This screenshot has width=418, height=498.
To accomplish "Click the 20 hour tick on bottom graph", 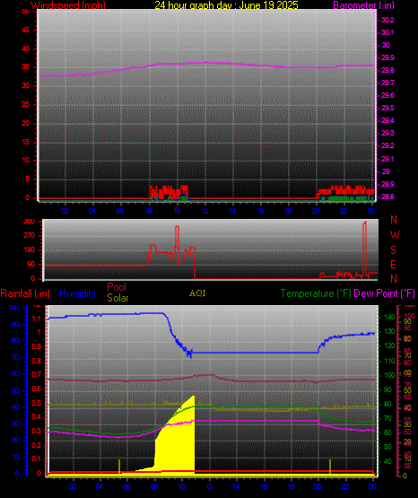I will [318, 486].
